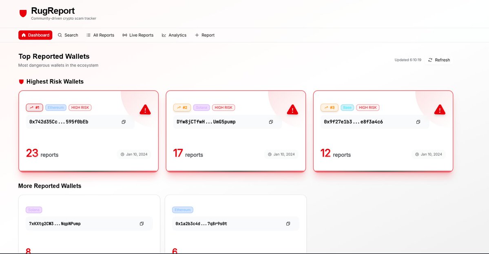Select address text 0x1a2b3c4d...7q8r9s0t
The width and height of the screenshot is (489, 254).
201,224
